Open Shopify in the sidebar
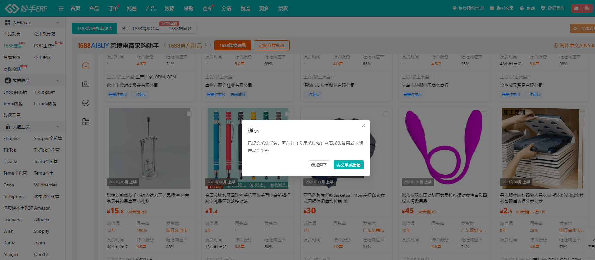595x260 pixels. (x=42, y=231)
